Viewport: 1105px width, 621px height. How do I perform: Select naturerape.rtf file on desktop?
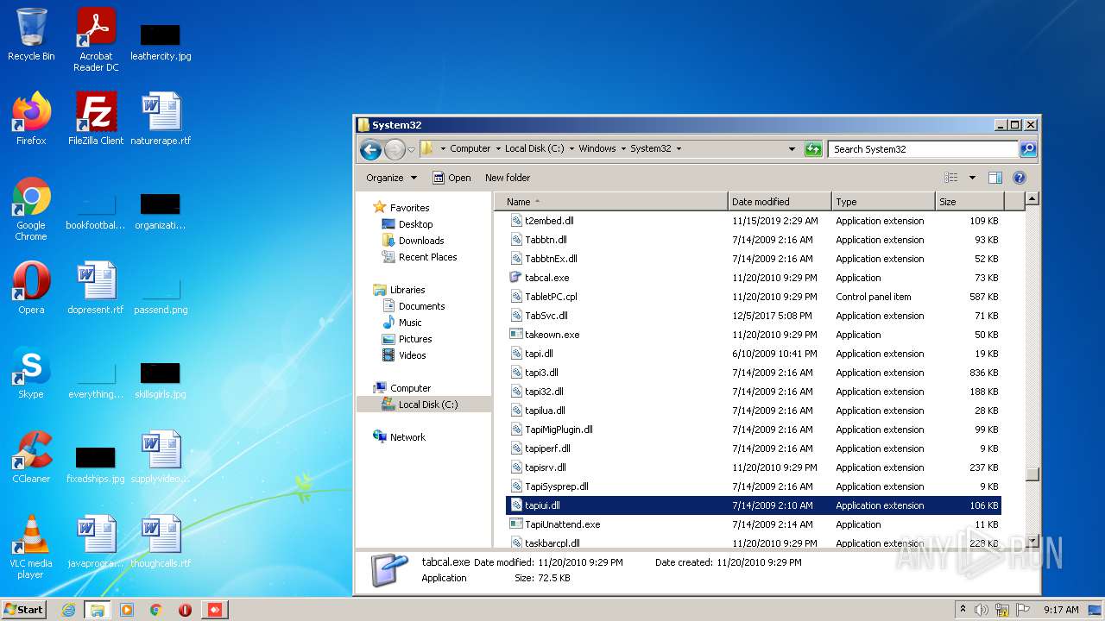[161, 119]
